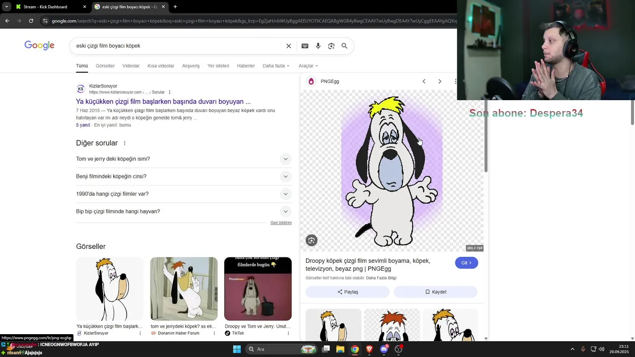Show hidden system tray icons
Screen dimensions: 635x357
[x=572, y=349]
